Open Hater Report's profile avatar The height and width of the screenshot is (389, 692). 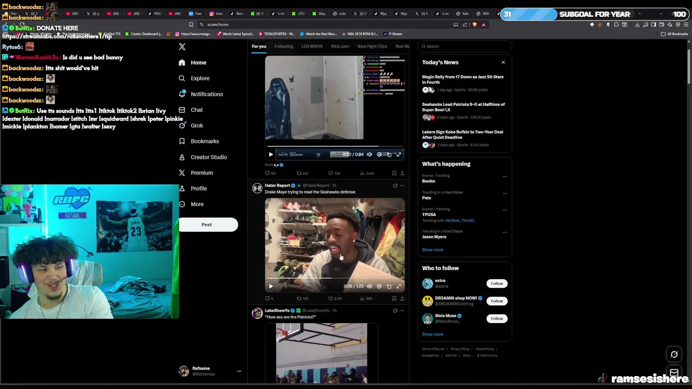click(x=257, y=188)
